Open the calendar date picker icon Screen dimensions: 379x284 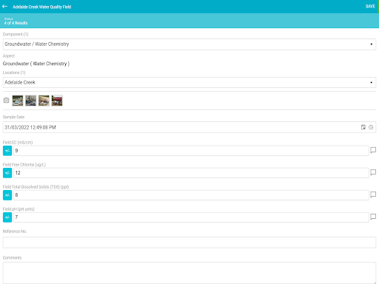click(x=363, y=127)
